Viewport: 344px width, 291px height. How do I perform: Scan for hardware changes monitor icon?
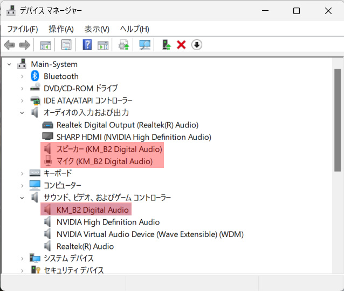[x=145, y=45]
